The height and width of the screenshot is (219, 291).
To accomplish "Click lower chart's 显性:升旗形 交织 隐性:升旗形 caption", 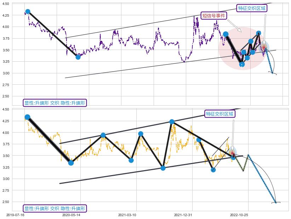I will pos(55,208).
